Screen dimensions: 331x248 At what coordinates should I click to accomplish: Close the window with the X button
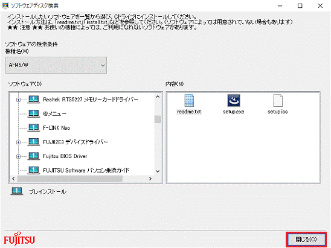[320, 5]
